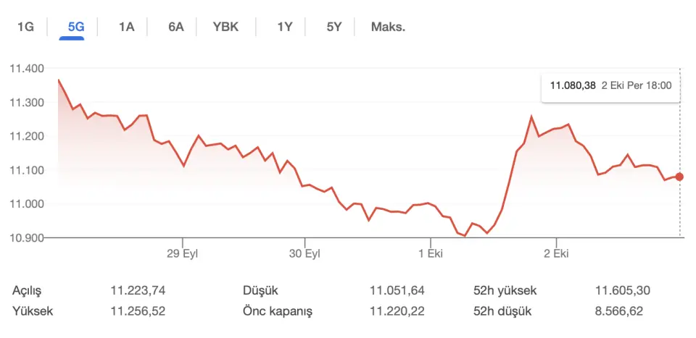
Task: Click the Düşük value 11.051,64
Action: click(x=397, y=291)
